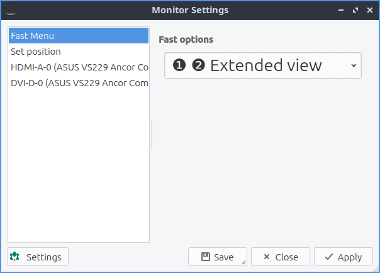The width and height of the screenshot is (380, 273).
Task: Open the HDMI-A-0 monitor entry
Action: pos(79,67)
